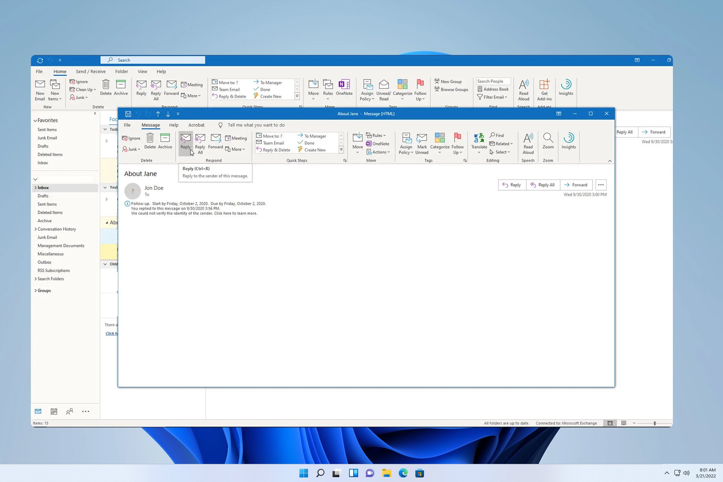Screen dimensions: 723x482
Task: Open Related dropdown in Editing group
Action: (501, 143)
